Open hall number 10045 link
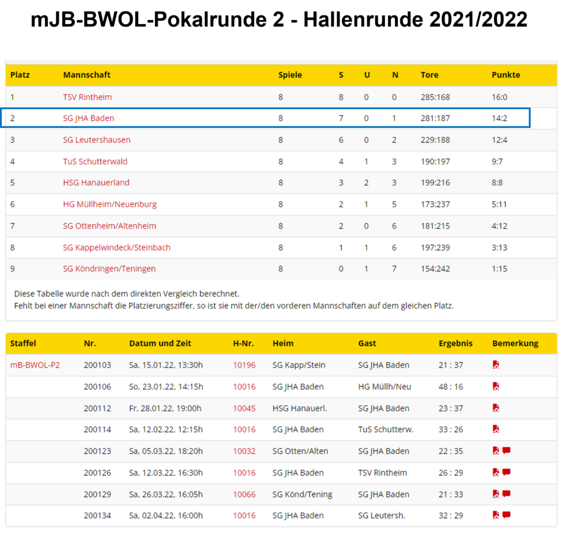This screenshot has width=562, height=536. pos(244,408)
